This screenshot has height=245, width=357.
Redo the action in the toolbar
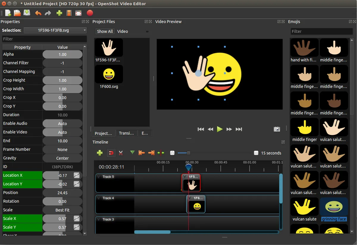click(48, 13)
